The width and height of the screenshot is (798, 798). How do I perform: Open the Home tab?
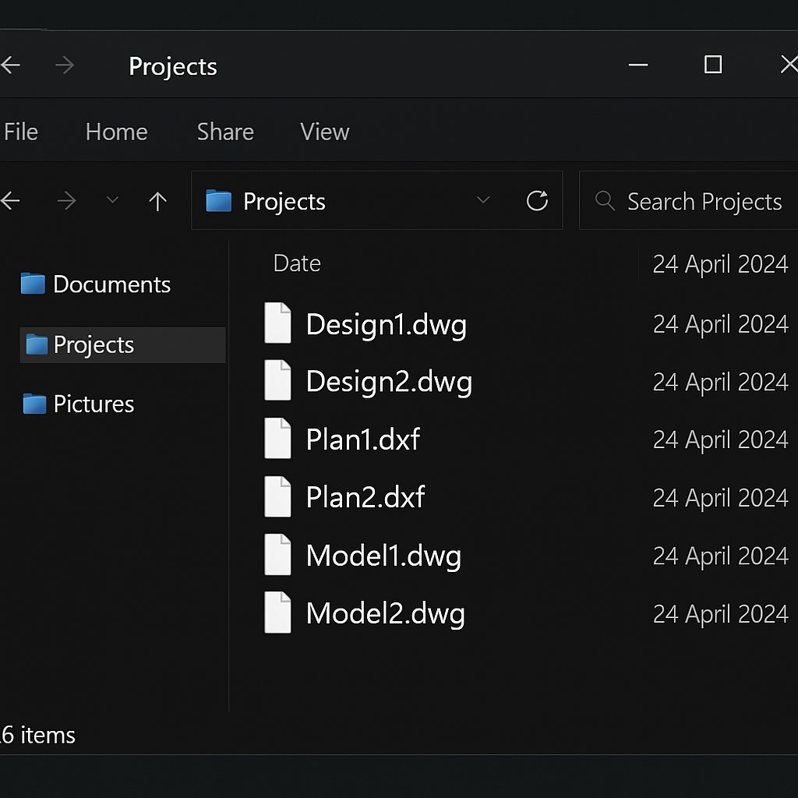(116, 132)
